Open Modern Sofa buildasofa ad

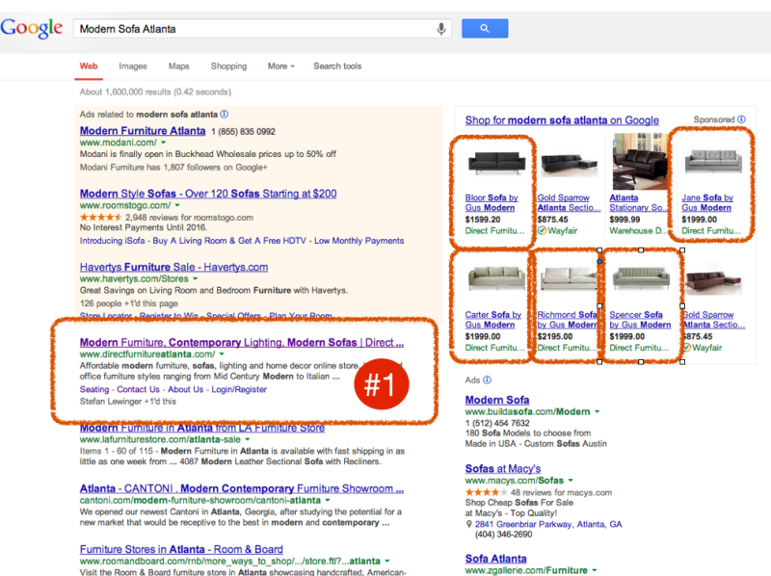pos(497,400)
